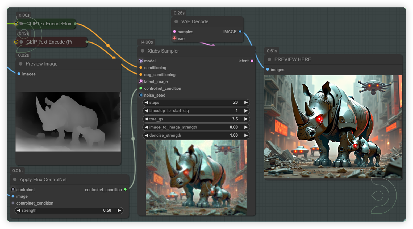
Task: Decrease timestep_to_start_cfg with left arrow
Action: (x=146, y=111)
